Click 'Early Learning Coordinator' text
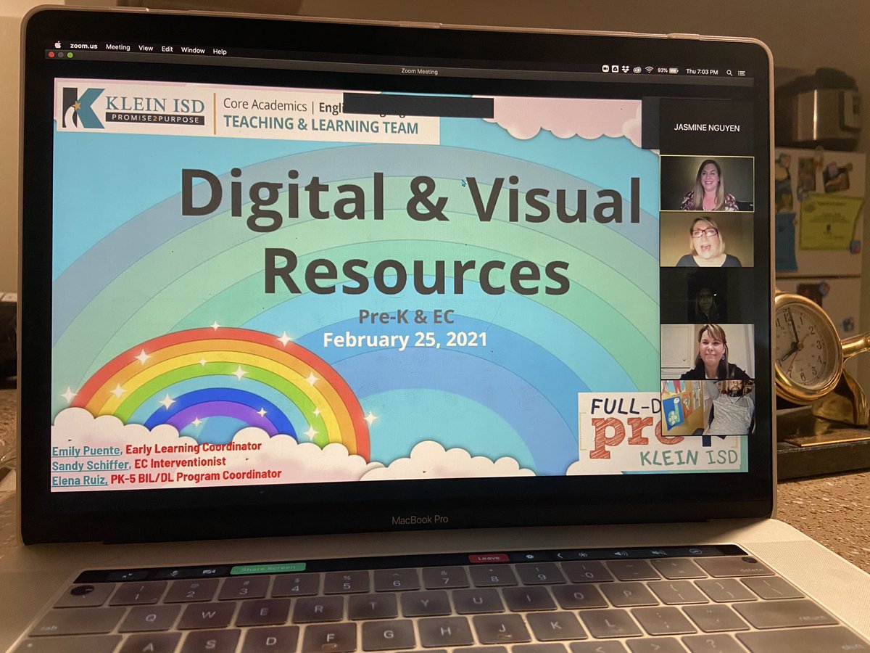The height and width of the screenshot is (653, 870). point(193,447)
